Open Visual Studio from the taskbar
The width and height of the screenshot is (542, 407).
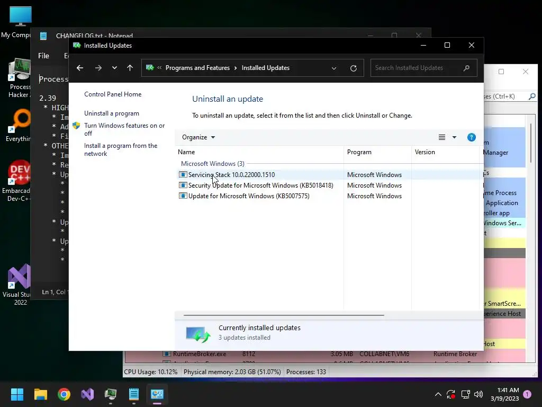click(87, 394)
